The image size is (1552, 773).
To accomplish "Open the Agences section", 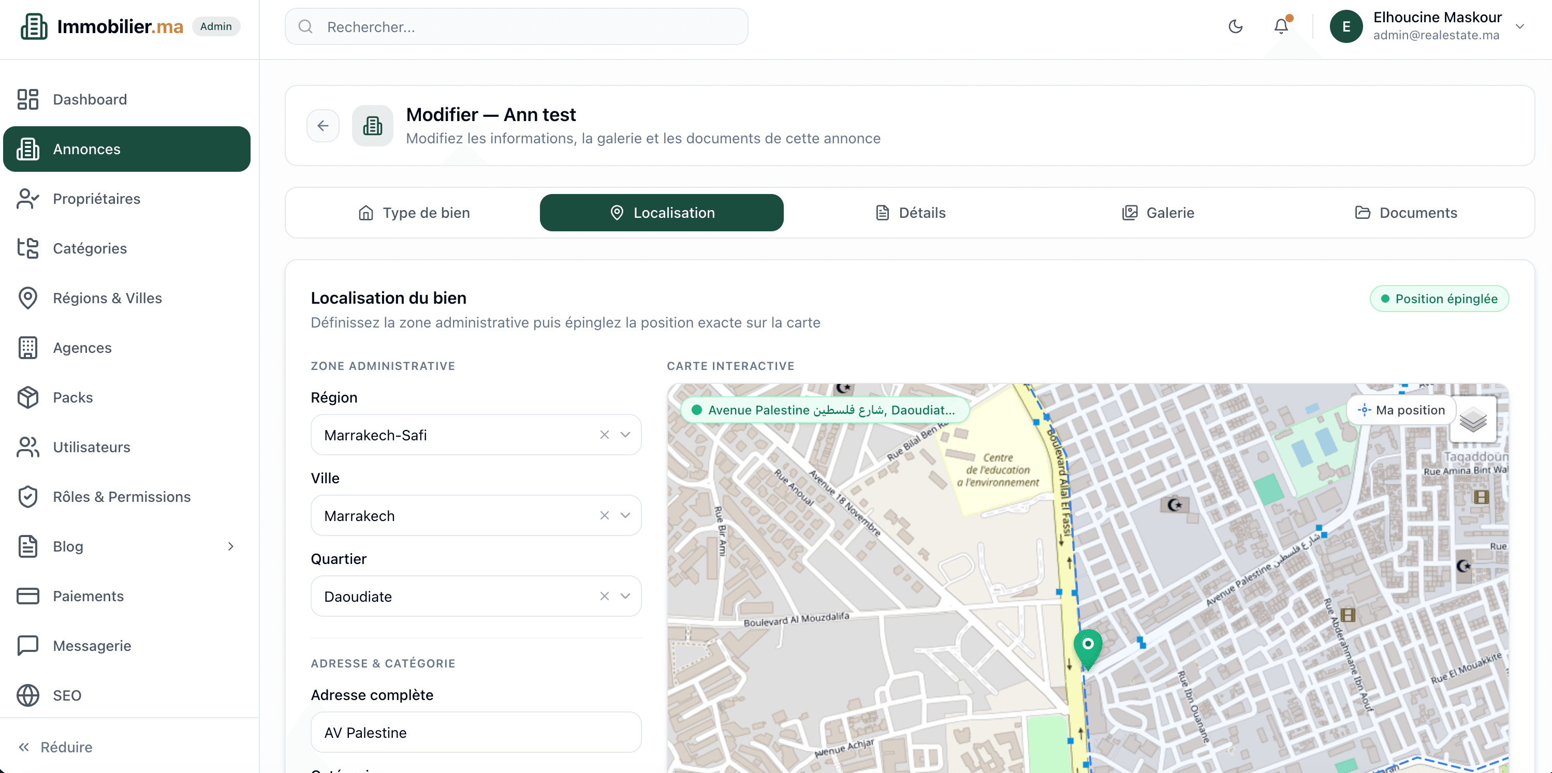I will pos(82,347).
